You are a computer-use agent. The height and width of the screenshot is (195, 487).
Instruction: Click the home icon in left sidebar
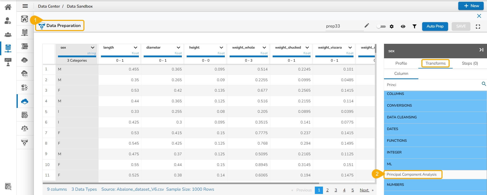[8, 7]
